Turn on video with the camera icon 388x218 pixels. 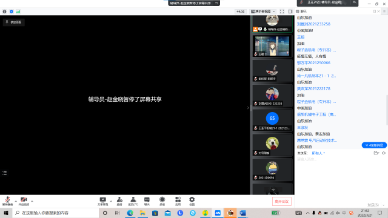[x=24, y=201]
